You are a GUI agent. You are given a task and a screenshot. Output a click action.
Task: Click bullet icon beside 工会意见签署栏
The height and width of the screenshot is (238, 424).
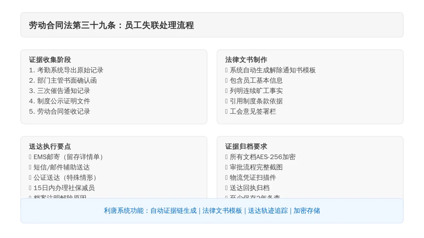[x=226, y=112]
